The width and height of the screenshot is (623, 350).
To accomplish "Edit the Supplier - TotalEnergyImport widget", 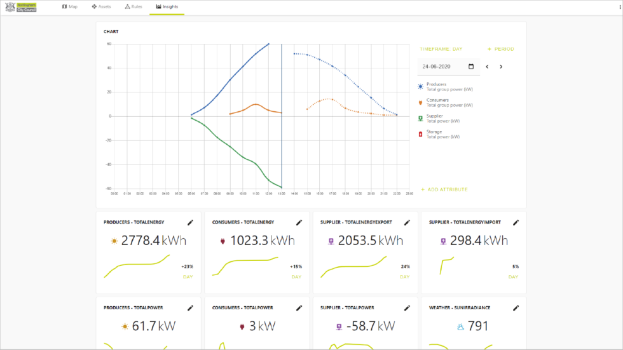I will pyautogui.click(x=516, y=222).
